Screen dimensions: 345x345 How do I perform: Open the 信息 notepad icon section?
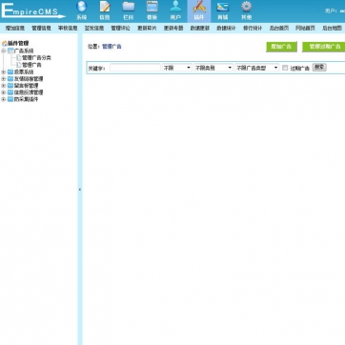105,10
